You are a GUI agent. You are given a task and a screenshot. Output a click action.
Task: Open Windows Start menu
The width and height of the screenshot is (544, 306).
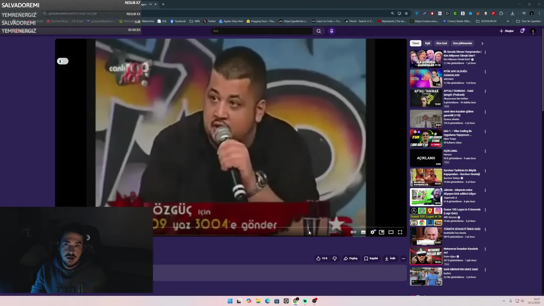coord(230,301)
